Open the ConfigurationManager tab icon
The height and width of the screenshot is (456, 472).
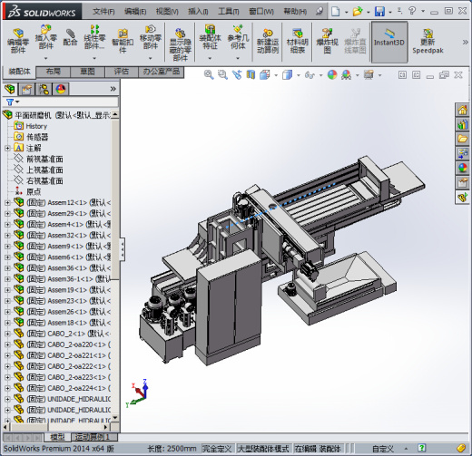(44, 89)
